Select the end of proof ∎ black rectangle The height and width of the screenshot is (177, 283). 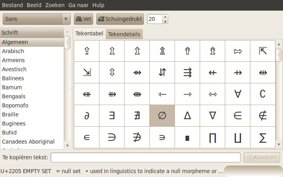[x=187, y=137]
